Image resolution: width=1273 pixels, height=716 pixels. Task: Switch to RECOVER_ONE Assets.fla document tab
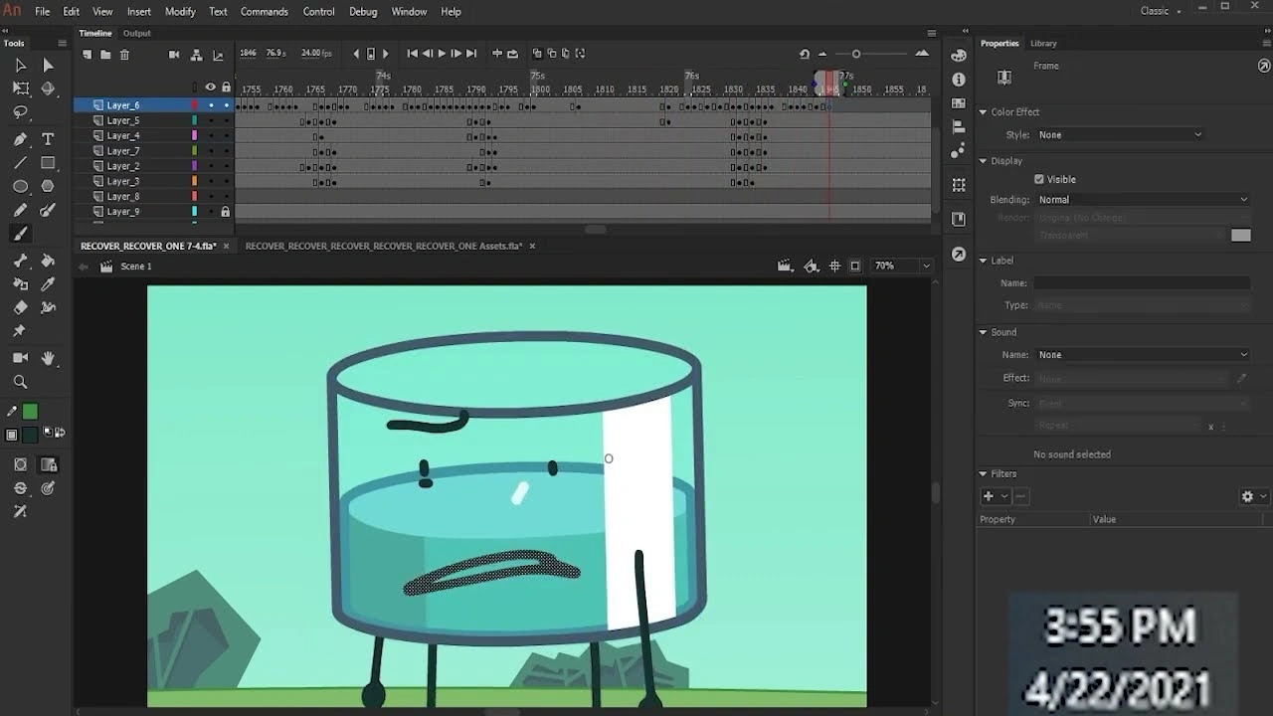[384, 246]
